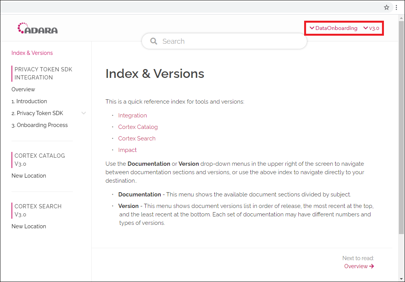
Task: Click the Cortex Search V3.0 section heading
Action: [38, 210]
